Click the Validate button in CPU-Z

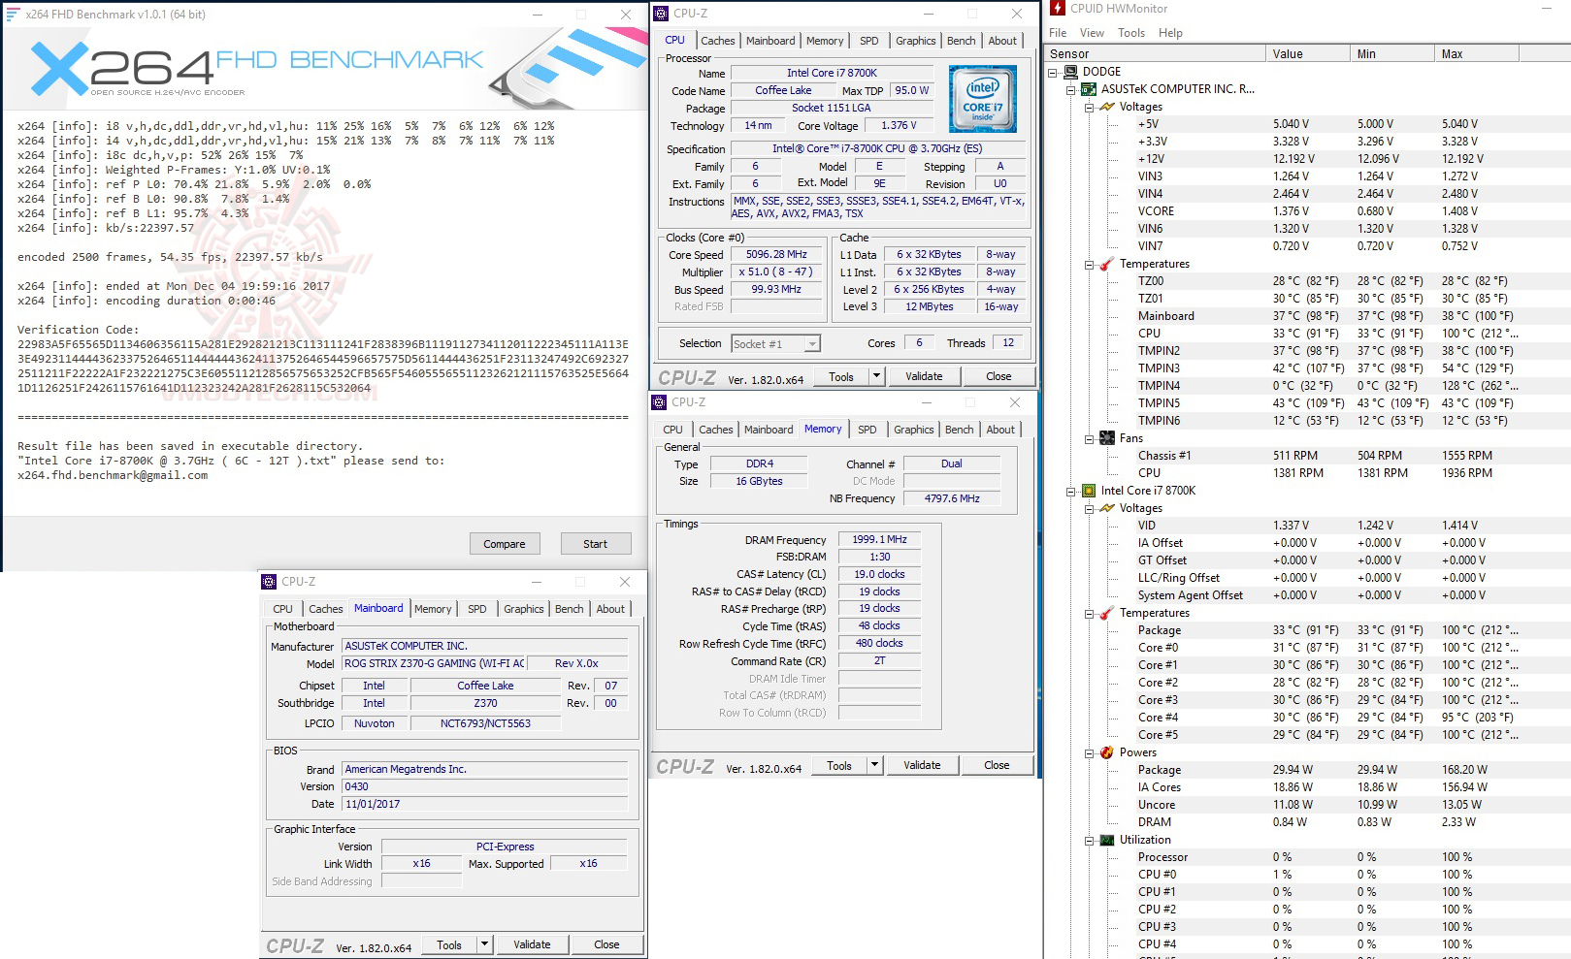(924, 376)
